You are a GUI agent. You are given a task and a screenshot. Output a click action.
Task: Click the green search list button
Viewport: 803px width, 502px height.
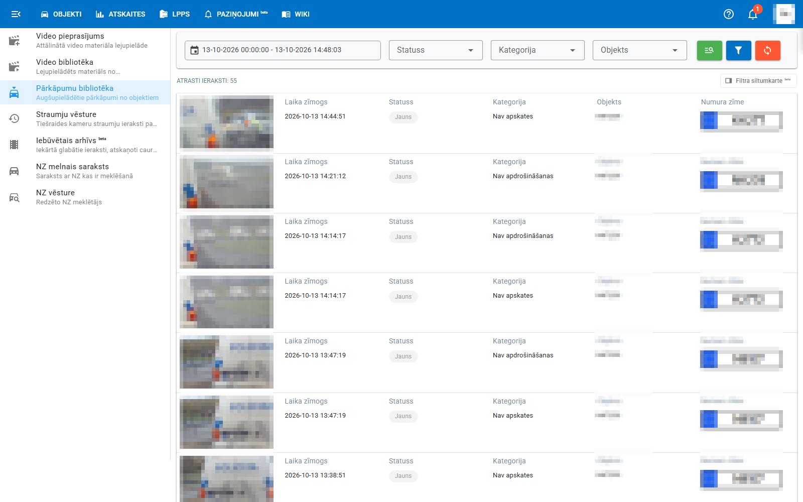coord(709,50)
